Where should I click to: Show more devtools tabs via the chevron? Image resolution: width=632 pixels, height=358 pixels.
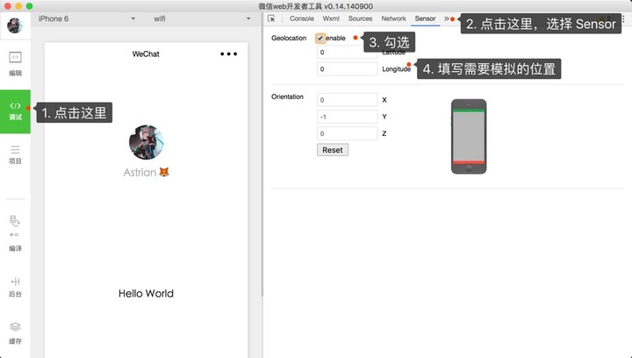pyautogui.click(x=446, y=18)
